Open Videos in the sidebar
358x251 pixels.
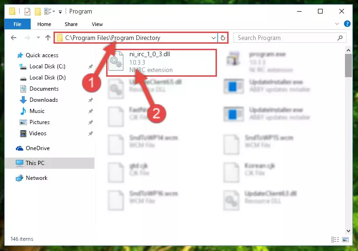coord(38,133)
